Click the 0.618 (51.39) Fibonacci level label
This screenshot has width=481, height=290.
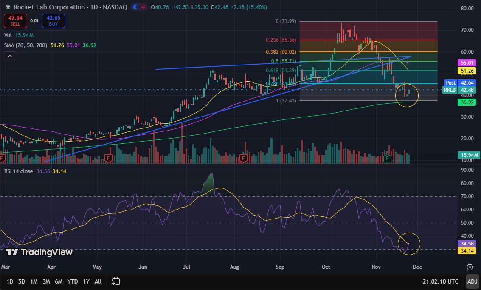[281, 71]
